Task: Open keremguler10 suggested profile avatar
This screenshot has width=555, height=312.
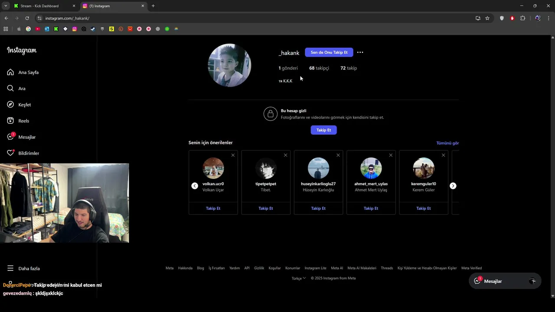Action: point(424,168)
